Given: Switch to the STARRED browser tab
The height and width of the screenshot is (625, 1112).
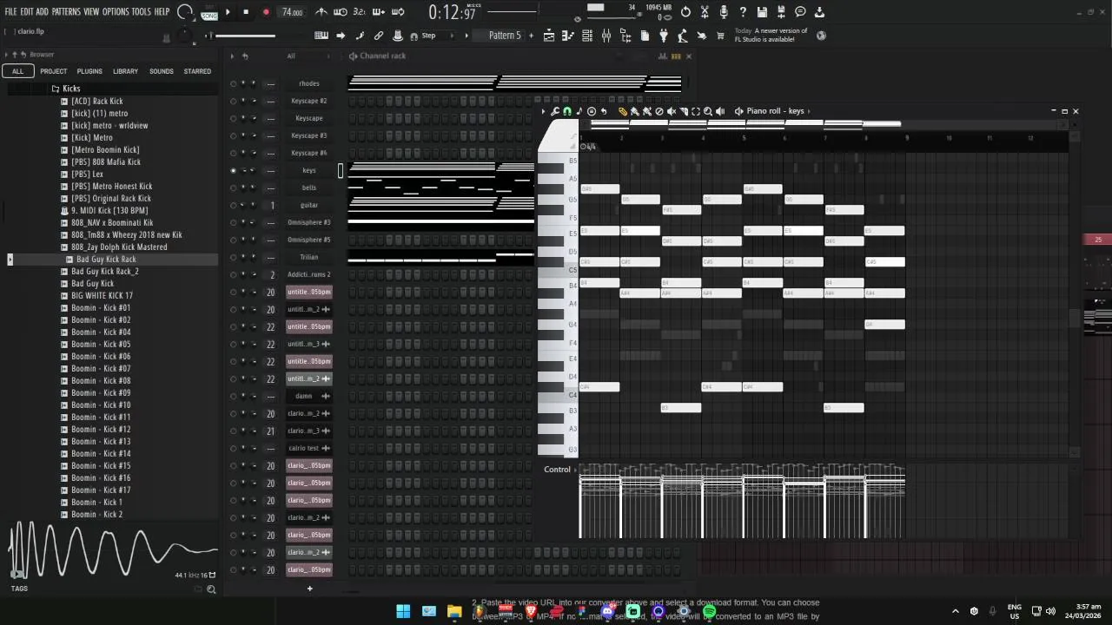Looking at the screenshot, I should tap(197, 71).
